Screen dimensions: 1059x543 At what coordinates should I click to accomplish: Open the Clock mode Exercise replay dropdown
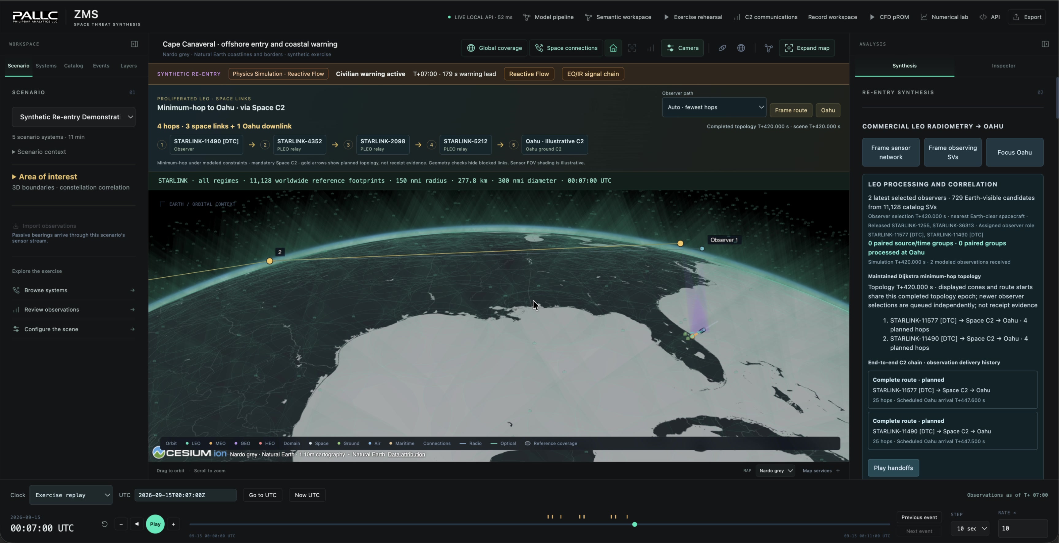tap(71, 495)
